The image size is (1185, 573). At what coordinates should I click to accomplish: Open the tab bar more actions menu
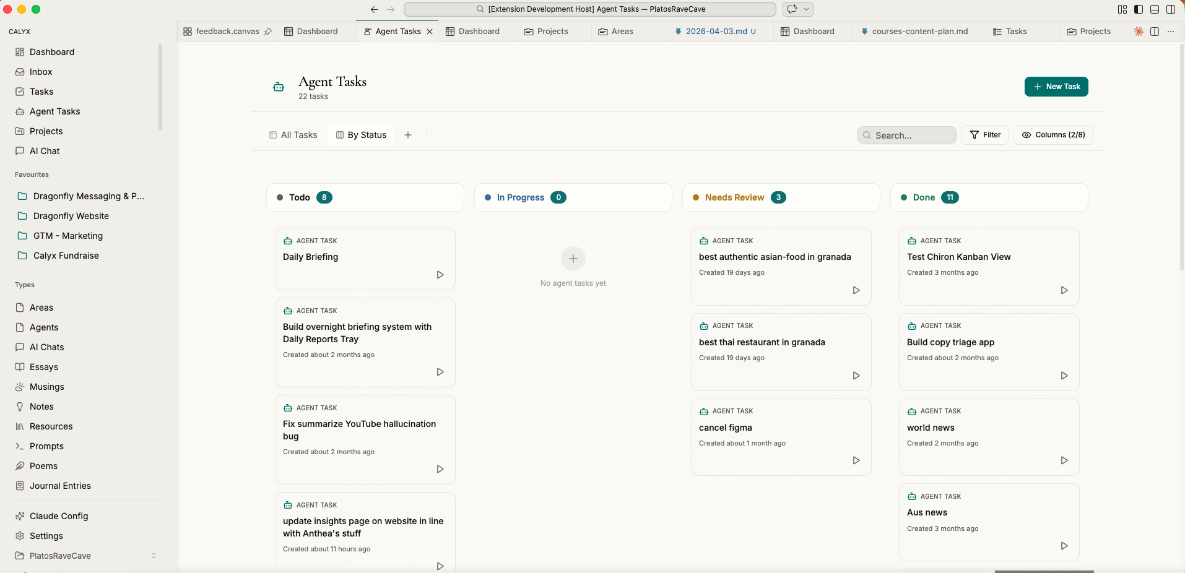pos(1171,32)
